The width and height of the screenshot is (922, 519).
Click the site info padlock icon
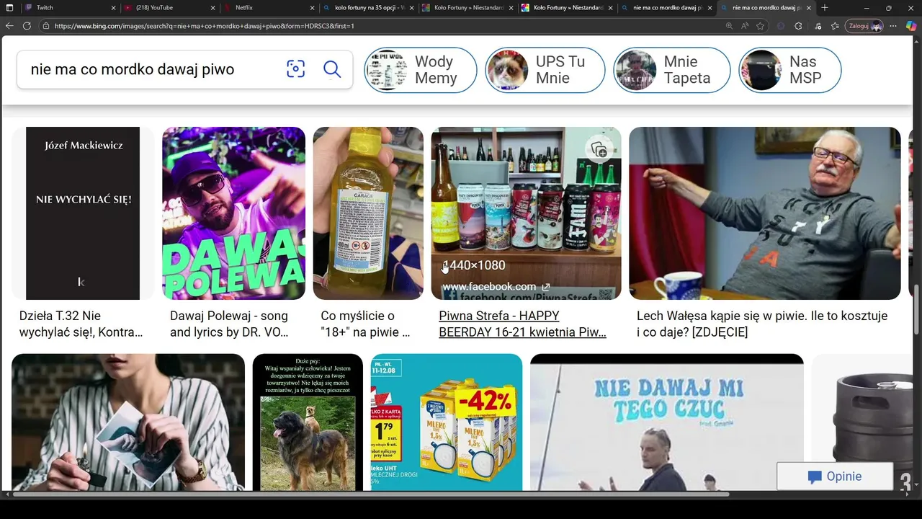[46, 26]
